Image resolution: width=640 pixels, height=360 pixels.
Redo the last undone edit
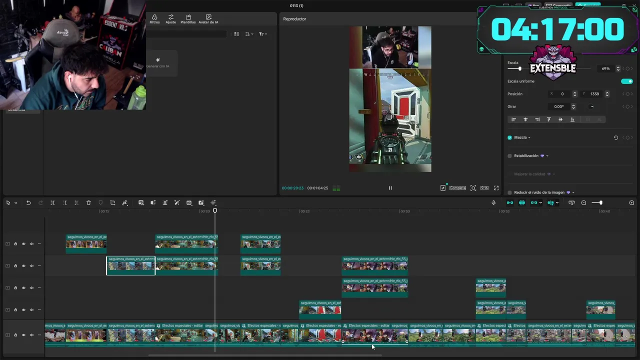pyautogui.click(x=40, y=202)
